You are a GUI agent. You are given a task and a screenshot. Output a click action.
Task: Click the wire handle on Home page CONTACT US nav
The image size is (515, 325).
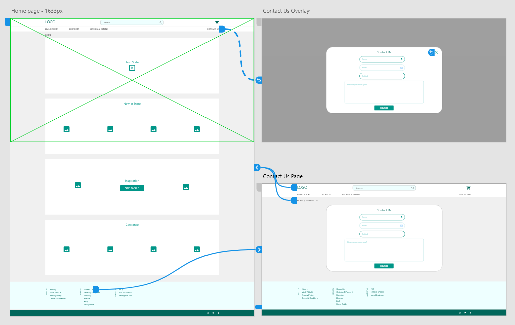(222, 29)
